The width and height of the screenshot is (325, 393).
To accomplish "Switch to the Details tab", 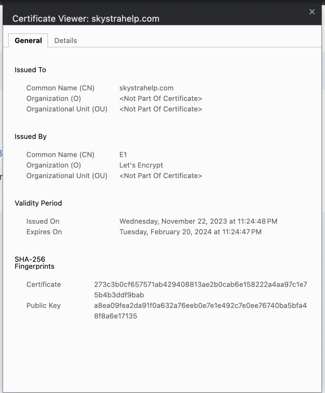I will coord(66,41).
